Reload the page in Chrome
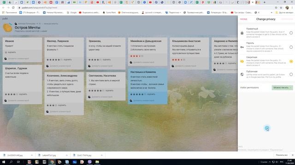 tap(13, 8)
